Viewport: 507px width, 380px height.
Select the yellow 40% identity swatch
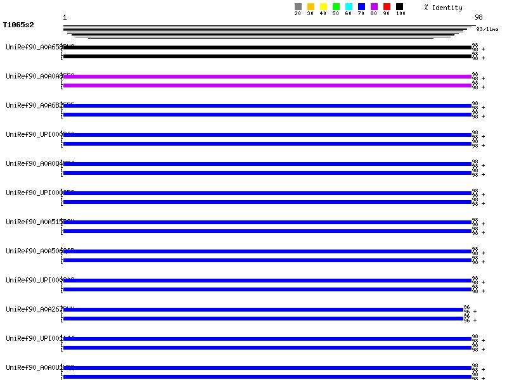(x=323, y=7)
